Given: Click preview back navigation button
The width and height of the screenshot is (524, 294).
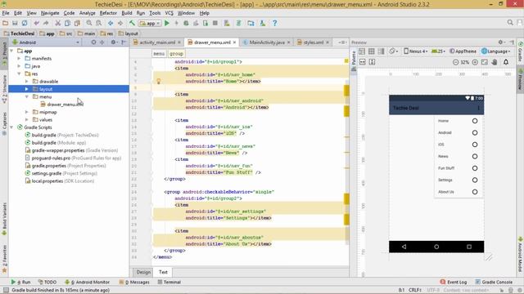Looking at the screenshot, I should click(x=404, y=247).
